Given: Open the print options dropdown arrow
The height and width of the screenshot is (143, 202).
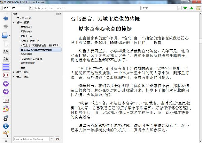Looking at the screenshot, I should click(10, 35).
